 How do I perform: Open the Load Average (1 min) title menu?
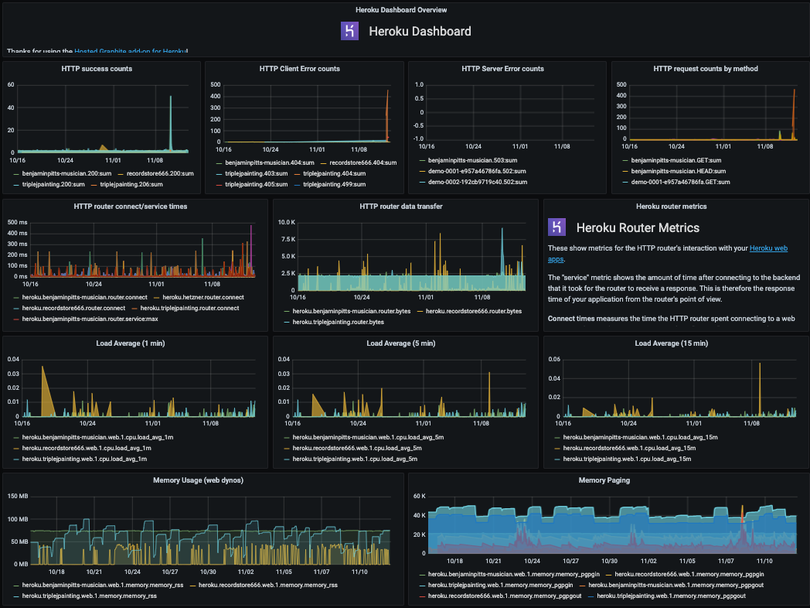coord(130,343)
